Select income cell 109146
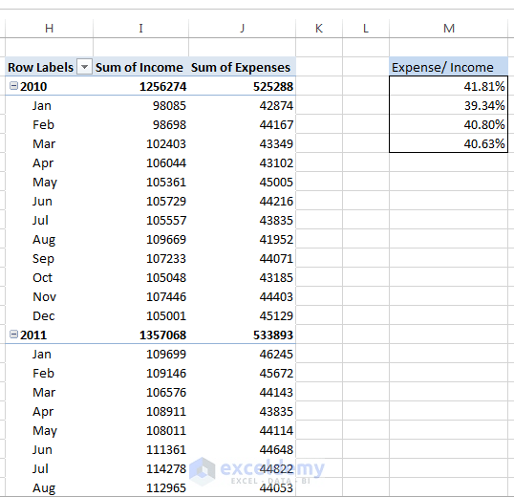 [141, 373]
